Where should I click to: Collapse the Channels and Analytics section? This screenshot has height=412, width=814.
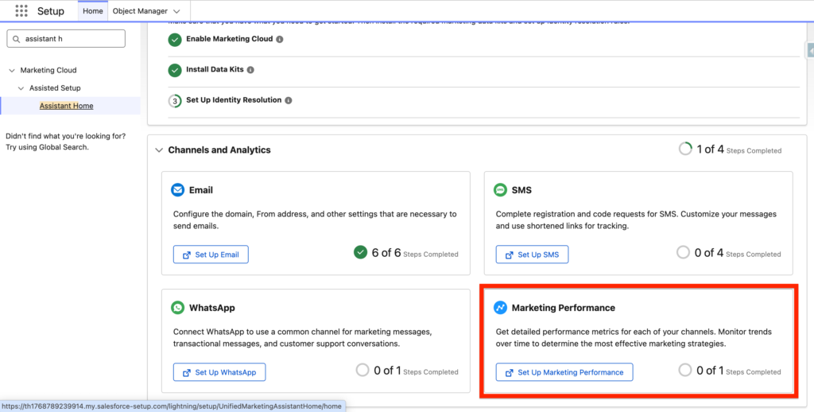159,150
